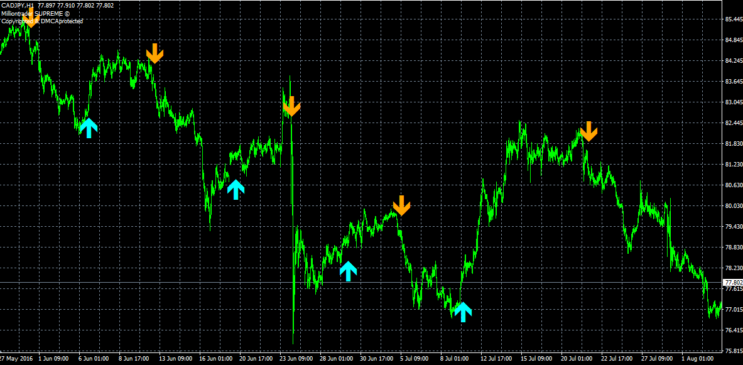Click the 16 Jun 01:00 time label
Screen dimensions: 743x365
point(216,358)
